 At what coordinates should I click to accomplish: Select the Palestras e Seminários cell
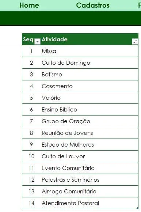coord(89,180)
